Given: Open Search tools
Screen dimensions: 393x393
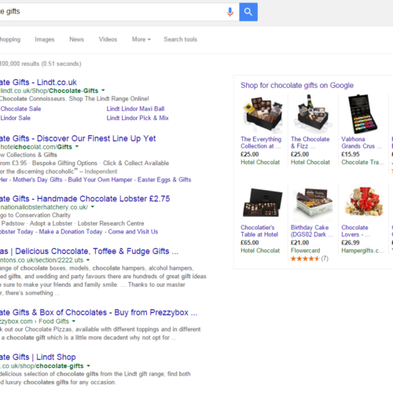Looking at the screenshot, I should (181, 39).
